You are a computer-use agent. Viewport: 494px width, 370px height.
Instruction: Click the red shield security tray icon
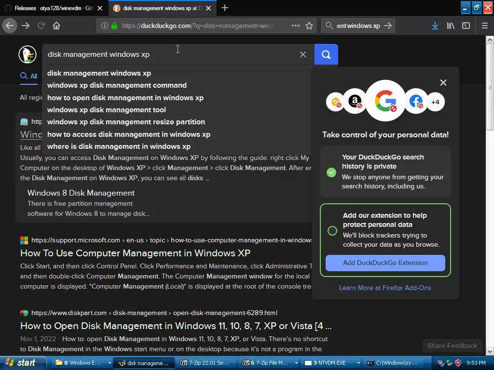point(458,363)
